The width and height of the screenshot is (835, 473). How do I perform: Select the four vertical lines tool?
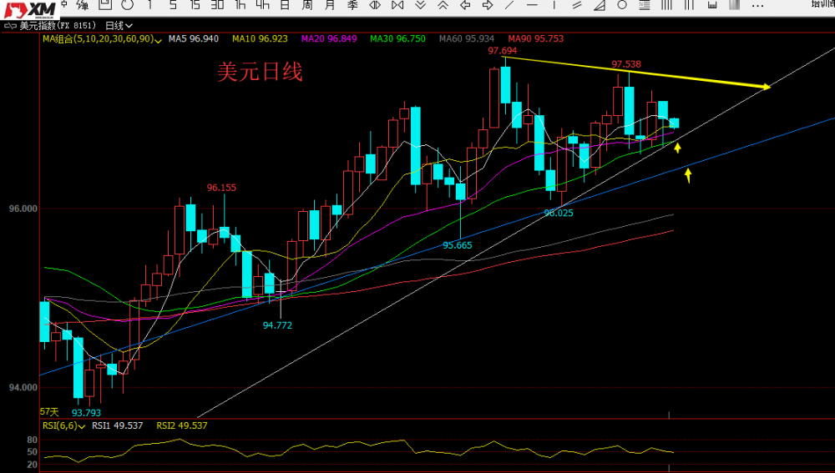pyautogui.click(x=666, y=5)
